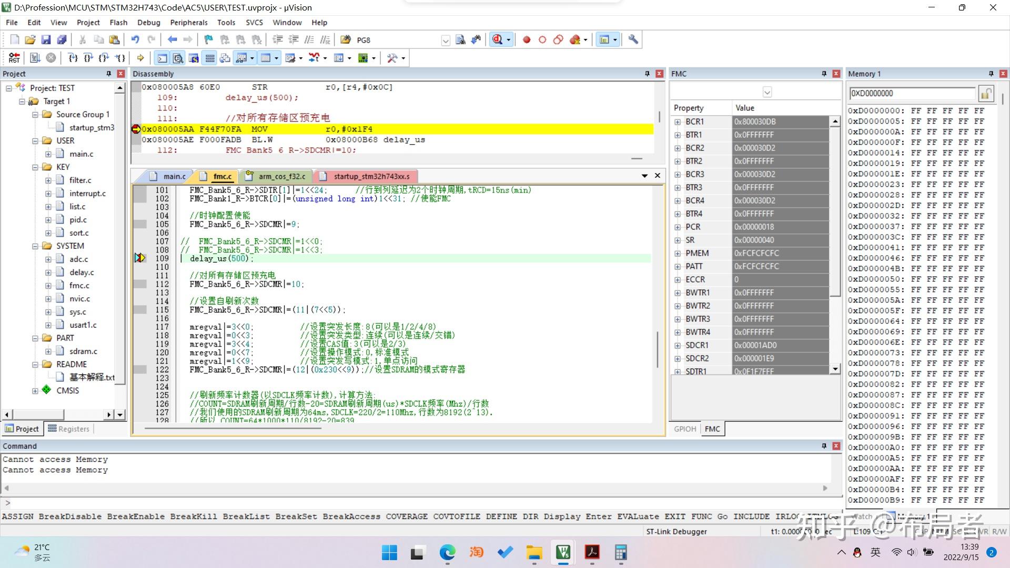Expand the BCR1 register property
The width and height of the screenshot is (1010, 568).
(678, 121)
